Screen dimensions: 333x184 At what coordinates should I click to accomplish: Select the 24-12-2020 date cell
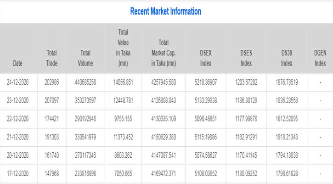coord(18,82)
